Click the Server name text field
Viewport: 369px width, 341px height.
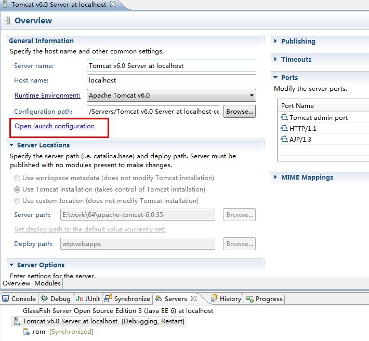172,66
